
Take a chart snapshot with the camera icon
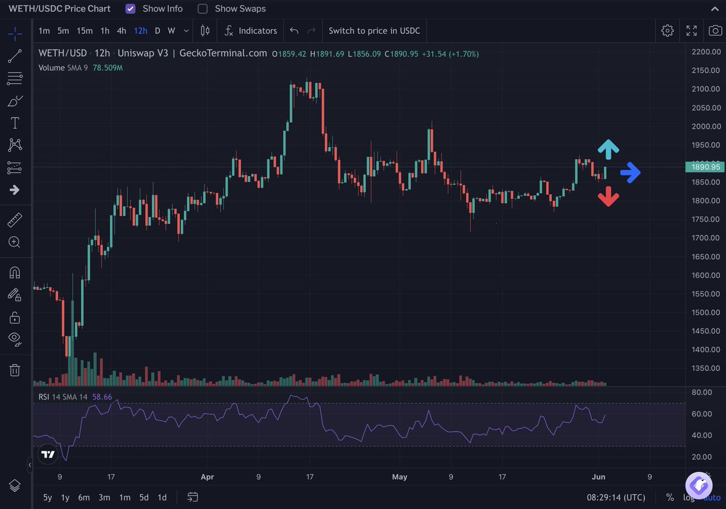[715, 30]
